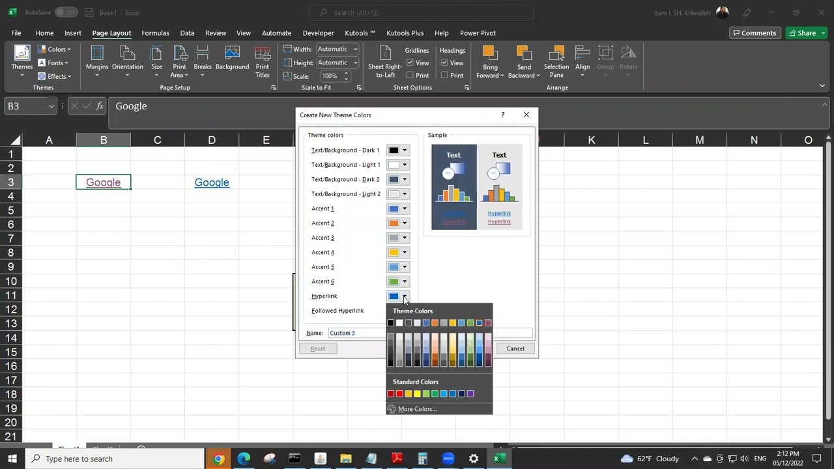834x469 pixels.
Task: Click the sheet Background button
Action: pyautogui.click(x=232, y=59)
